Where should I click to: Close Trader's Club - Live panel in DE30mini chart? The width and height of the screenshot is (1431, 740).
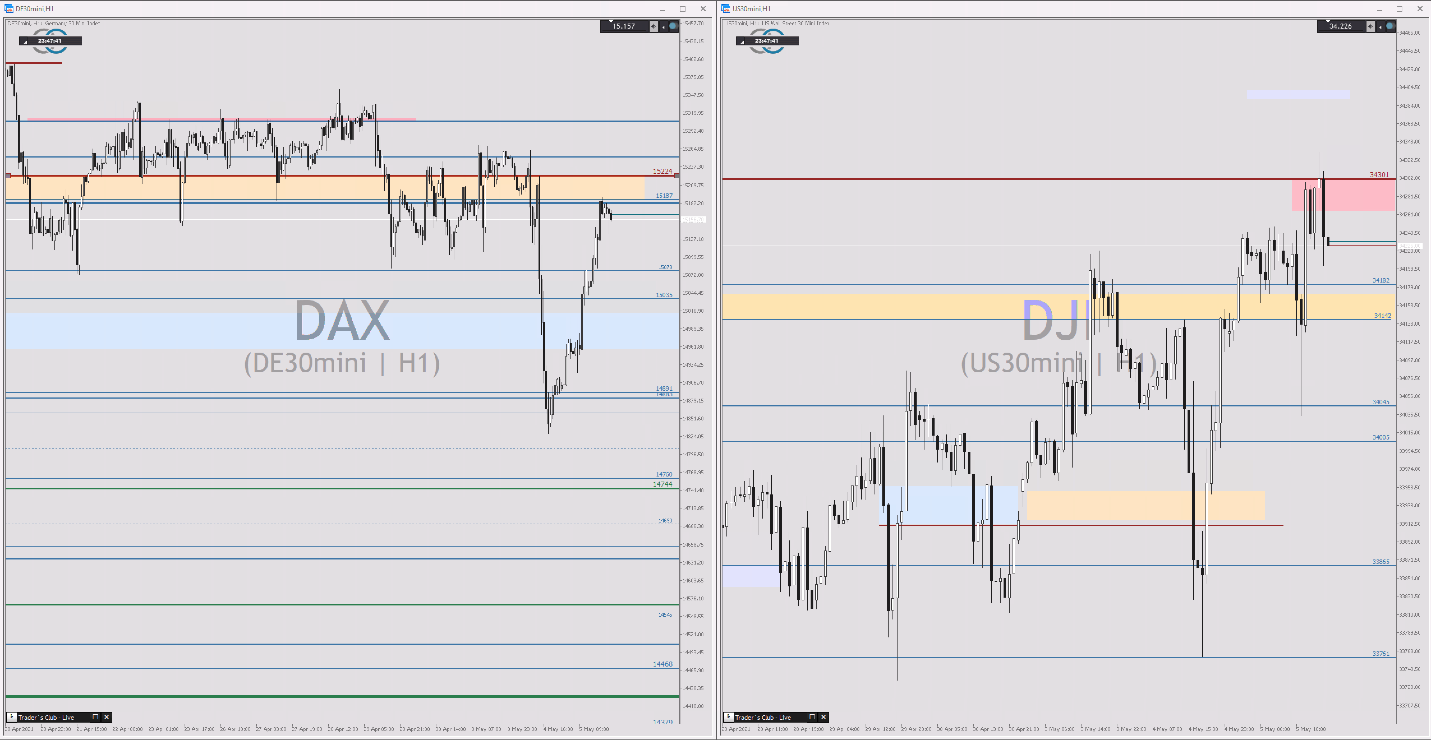pyautogui.click(x=107, y=717)
